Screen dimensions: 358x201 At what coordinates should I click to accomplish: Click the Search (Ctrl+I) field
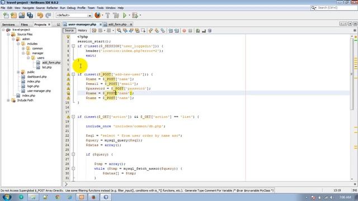coord(337,8)
